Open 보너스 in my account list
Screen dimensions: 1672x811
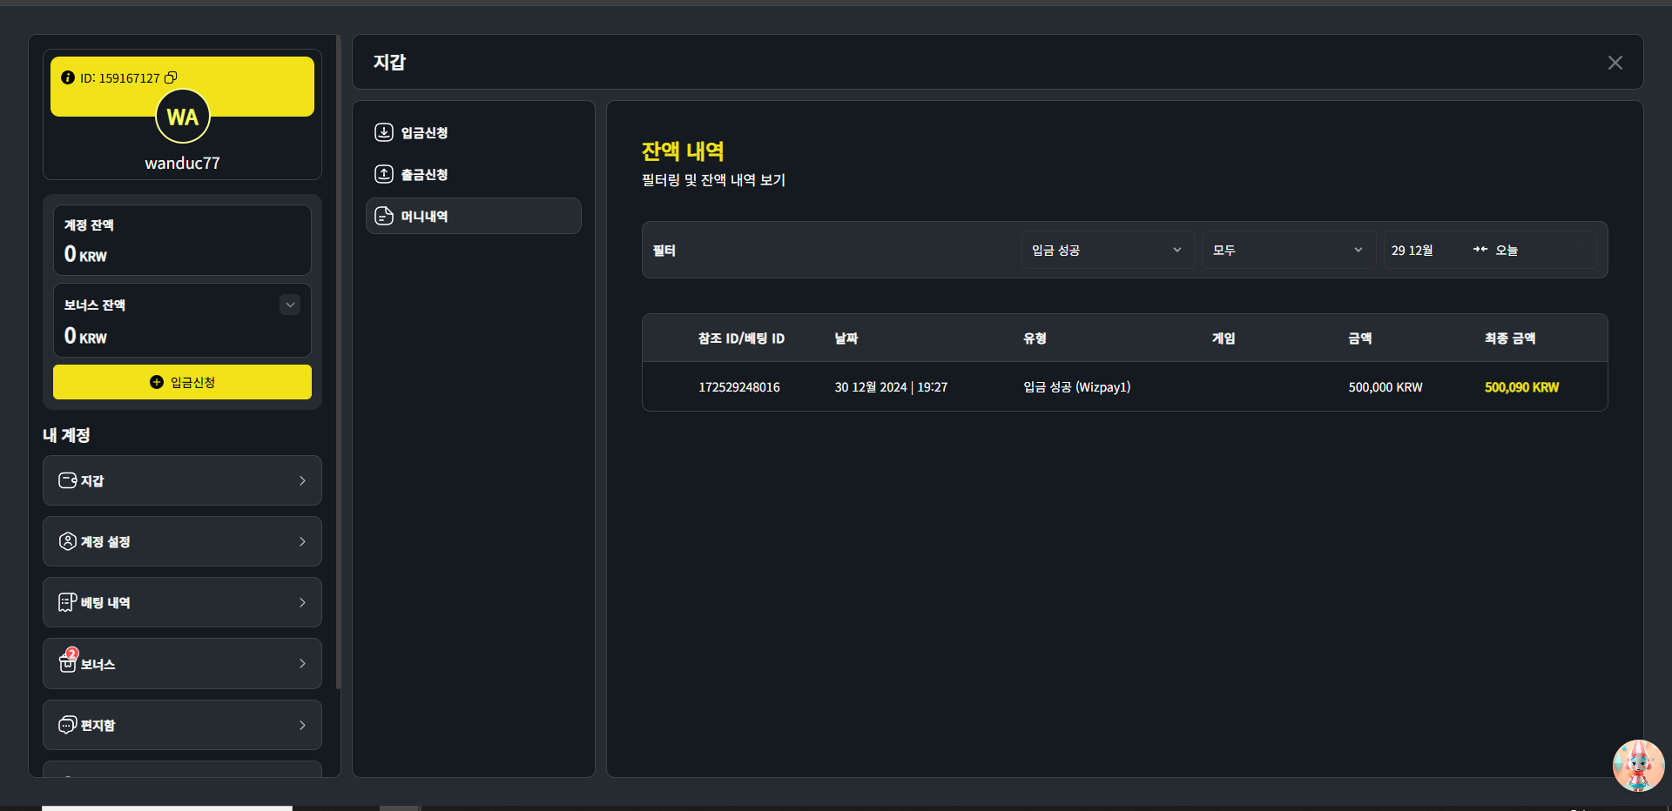coord(182,663)
